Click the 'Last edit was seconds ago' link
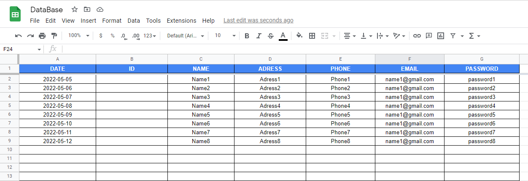 [x=258, y=20]
